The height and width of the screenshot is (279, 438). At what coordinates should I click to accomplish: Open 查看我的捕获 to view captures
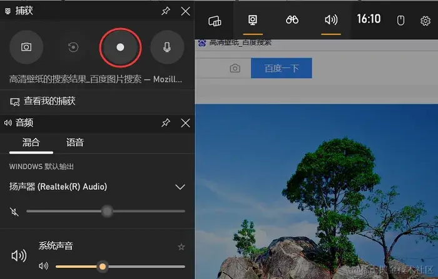coord(43,101)
